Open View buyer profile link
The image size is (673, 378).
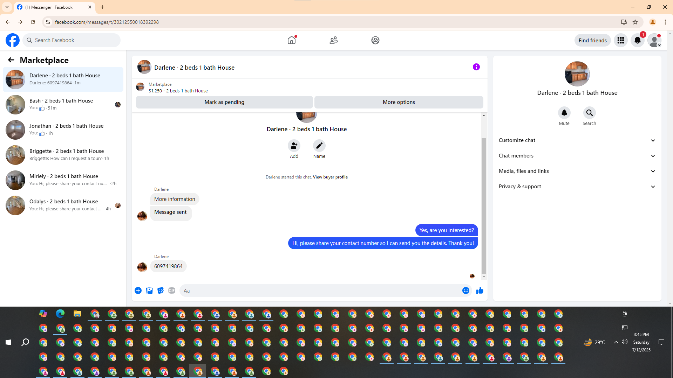tap(330, 177)
